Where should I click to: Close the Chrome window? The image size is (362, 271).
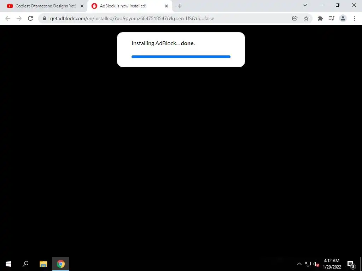click(x=354, y=5)
